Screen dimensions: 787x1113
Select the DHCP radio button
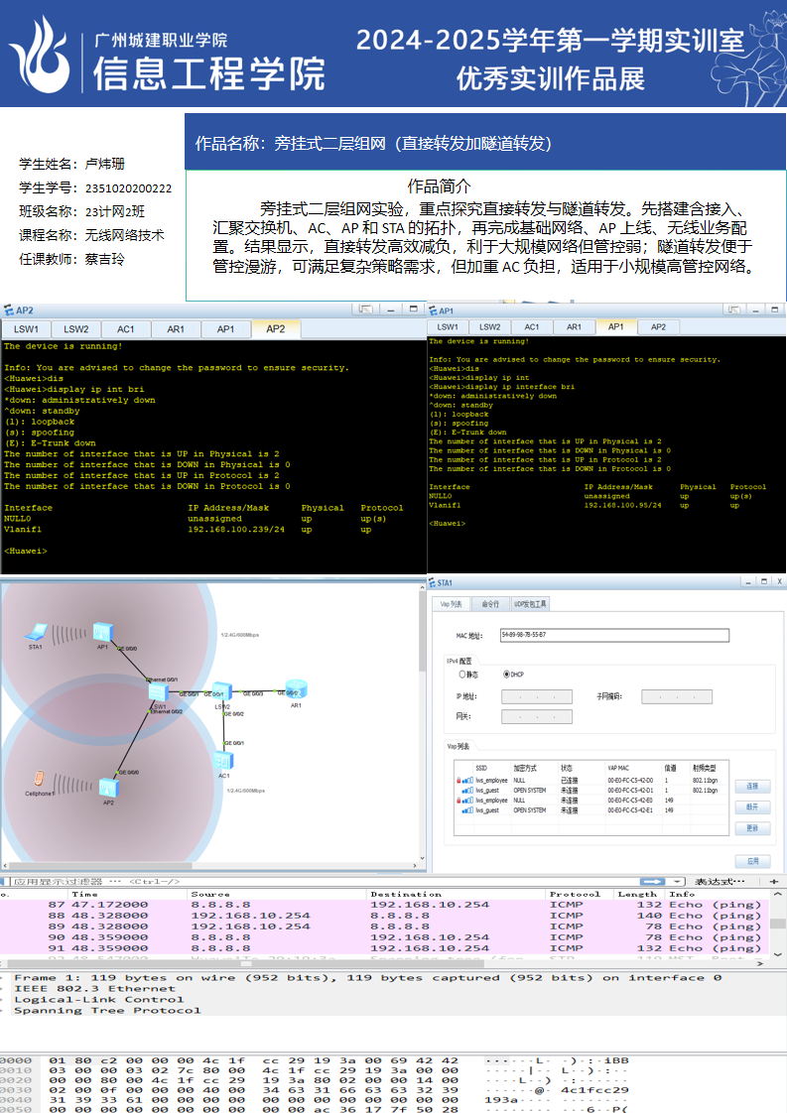pyautogui.click(x=508, y=675)
